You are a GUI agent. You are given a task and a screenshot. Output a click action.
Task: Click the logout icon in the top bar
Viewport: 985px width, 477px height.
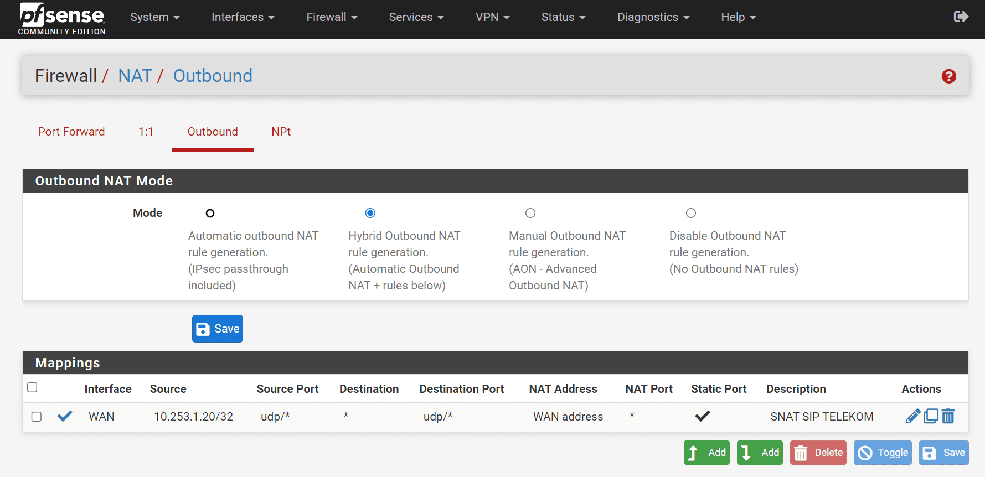tap(961, 17)
